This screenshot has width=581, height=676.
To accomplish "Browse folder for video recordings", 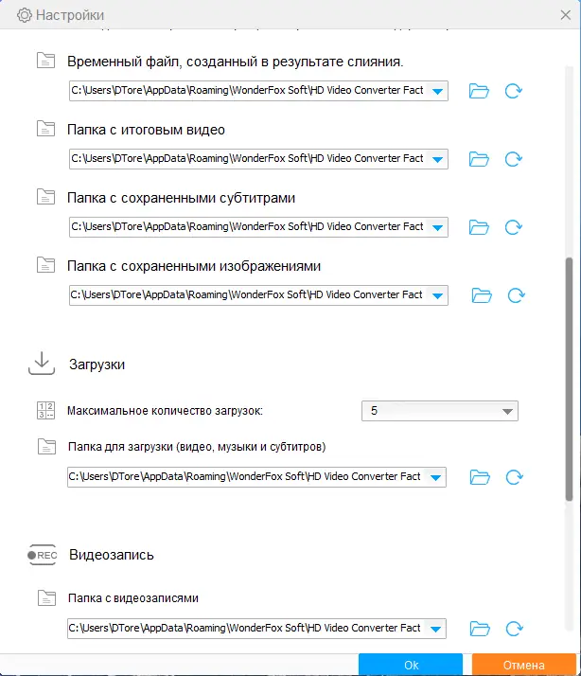I will tap(479, 629).
